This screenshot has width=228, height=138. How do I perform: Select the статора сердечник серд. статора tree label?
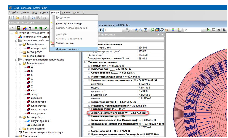(38, 109)
